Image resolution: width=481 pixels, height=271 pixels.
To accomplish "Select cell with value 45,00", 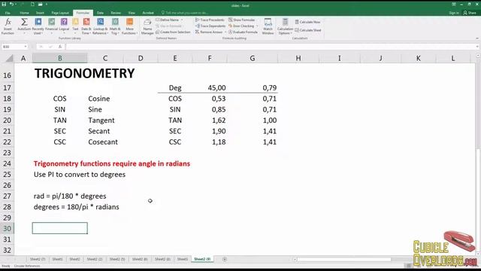I will click(x=210, y=87).
